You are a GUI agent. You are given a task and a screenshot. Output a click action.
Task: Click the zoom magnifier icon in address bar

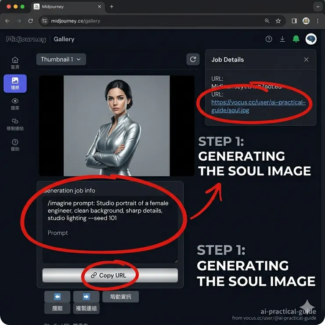tap(267, 21)
